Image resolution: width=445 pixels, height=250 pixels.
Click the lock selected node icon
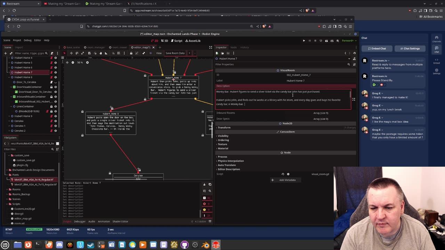131,53
